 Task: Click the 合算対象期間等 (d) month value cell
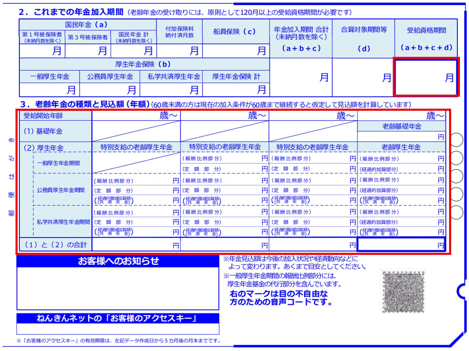[363, 77]
